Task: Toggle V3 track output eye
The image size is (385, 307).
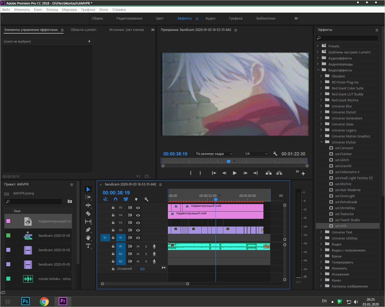Action: pos(138,223)
